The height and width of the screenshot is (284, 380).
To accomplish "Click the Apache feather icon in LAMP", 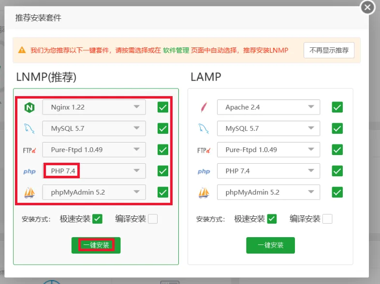I will tap(204, 107).
